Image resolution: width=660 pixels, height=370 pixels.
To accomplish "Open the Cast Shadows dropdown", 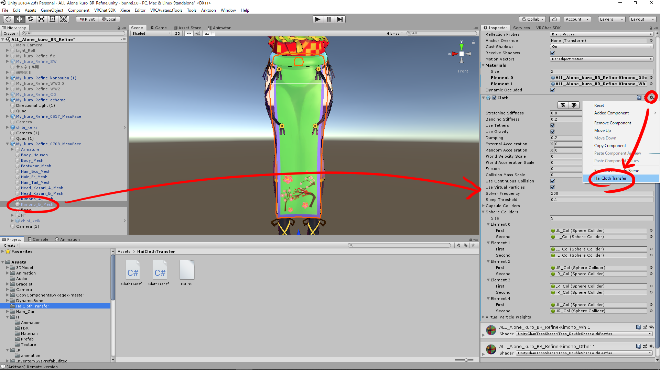I will point(601,47).
